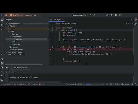Select JavaPractice.iml file
Screen dimensions: 138x104
click(x=16, y=50)
